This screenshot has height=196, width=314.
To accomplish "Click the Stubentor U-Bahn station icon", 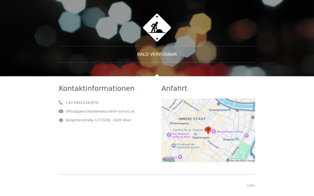I will (x=237, y=139).
